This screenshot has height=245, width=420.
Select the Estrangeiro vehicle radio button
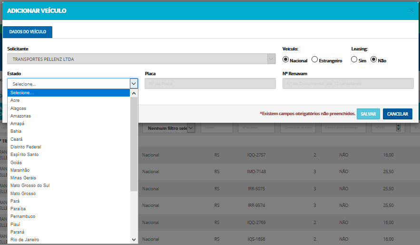[315, 60]
